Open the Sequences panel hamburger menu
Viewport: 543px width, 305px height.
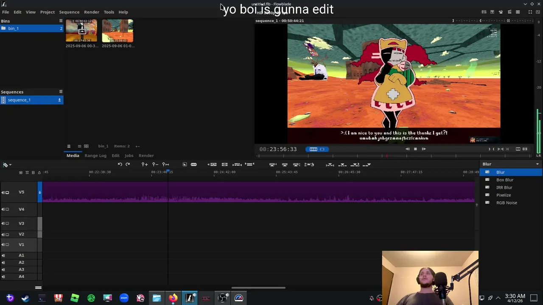(61, 91)
